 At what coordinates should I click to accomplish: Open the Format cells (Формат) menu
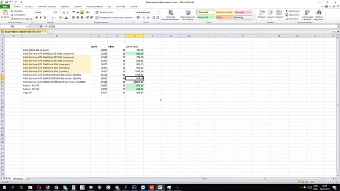click(x=279, y=14)
